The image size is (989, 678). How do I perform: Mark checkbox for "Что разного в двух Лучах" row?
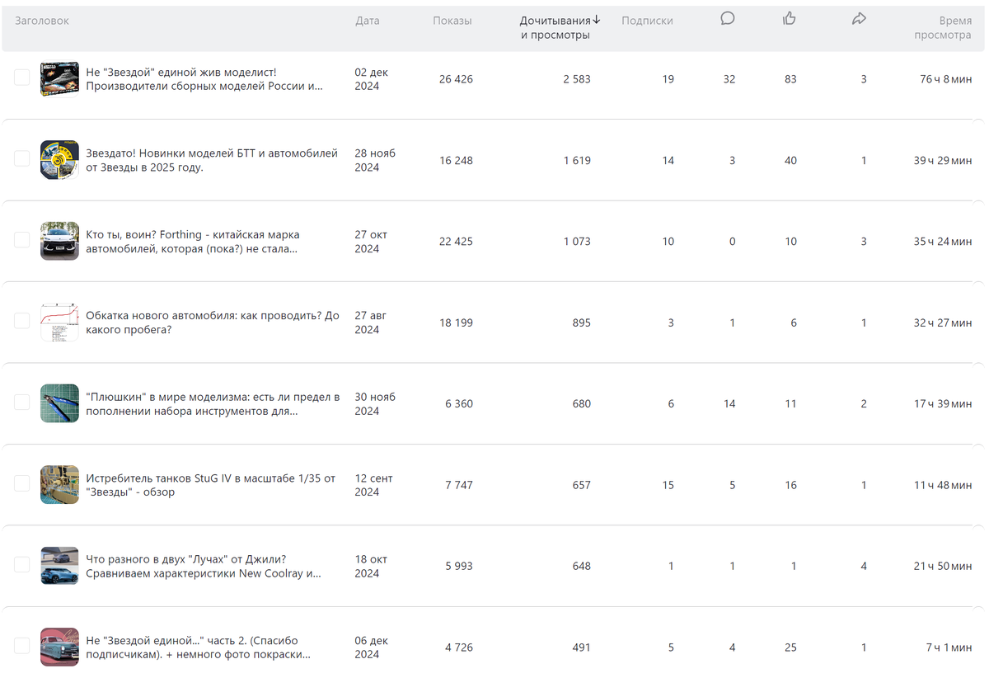pyautogui.click(x=22, y=565)
